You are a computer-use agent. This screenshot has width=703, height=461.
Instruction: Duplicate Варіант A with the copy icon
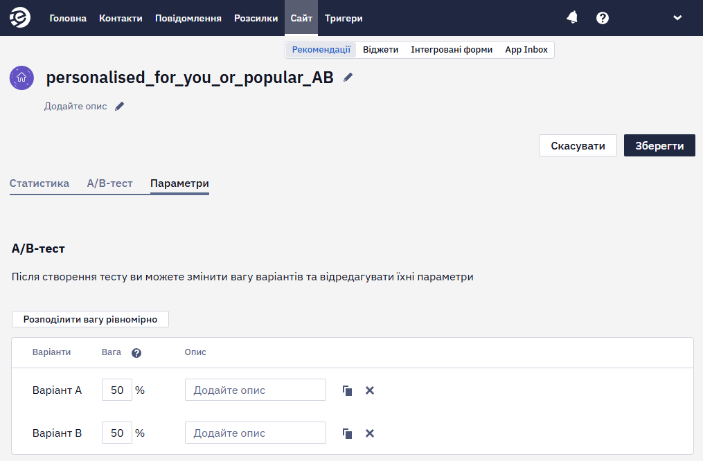tap(348, 390)
